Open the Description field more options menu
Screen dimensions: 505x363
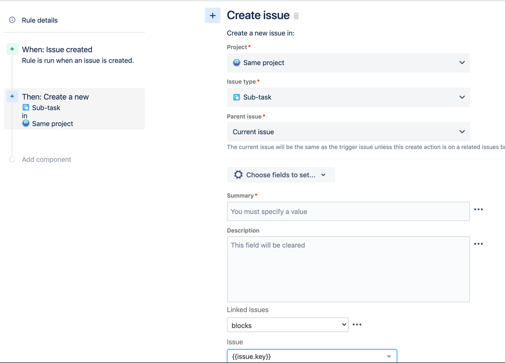(x=478, y=244)
